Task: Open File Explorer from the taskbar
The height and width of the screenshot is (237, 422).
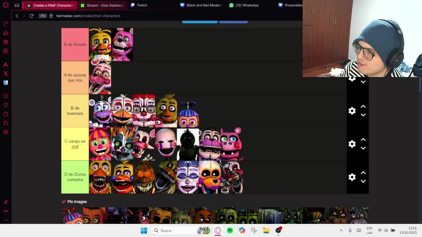Action: click(x=266, y=231)
